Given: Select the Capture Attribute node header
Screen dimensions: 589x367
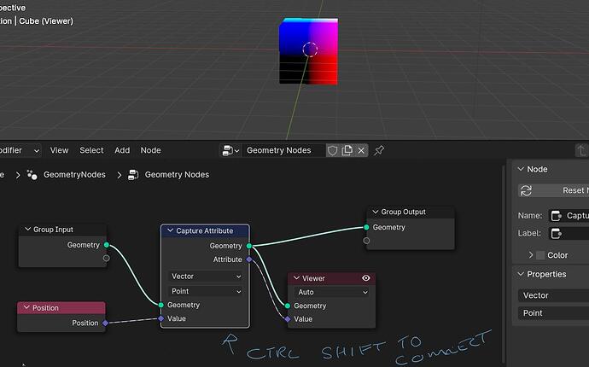Looking at the screenshot, I should (x=205, y=230).
